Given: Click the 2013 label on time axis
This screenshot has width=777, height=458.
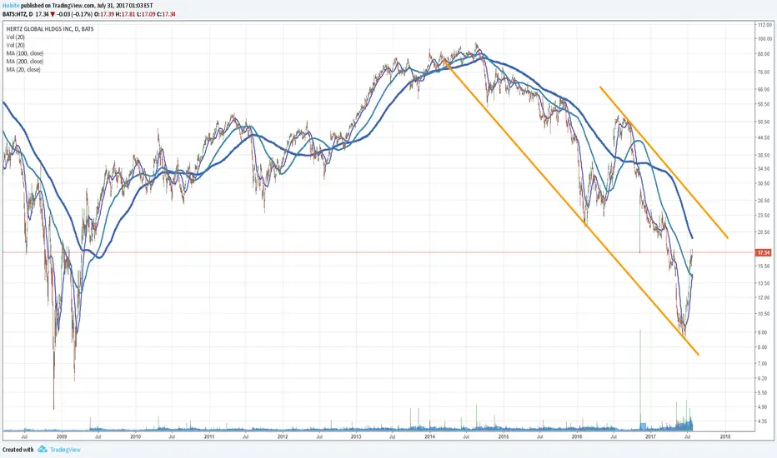Looking at the screenshot, I should tap(356, 436).
